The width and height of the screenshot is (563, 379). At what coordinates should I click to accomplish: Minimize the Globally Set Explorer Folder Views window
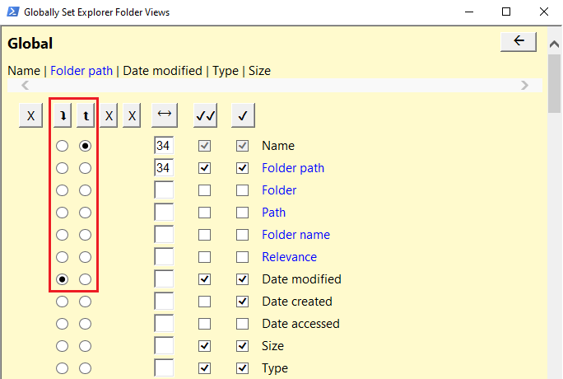(469, 12)
